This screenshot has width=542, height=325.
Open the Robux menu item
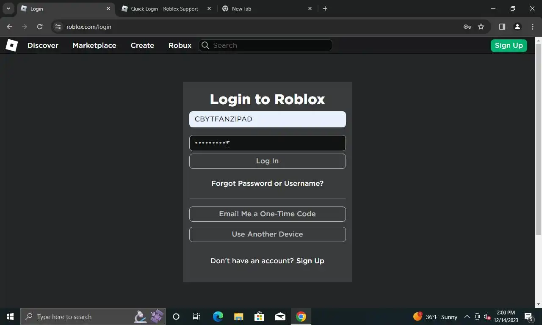[180, 45]
